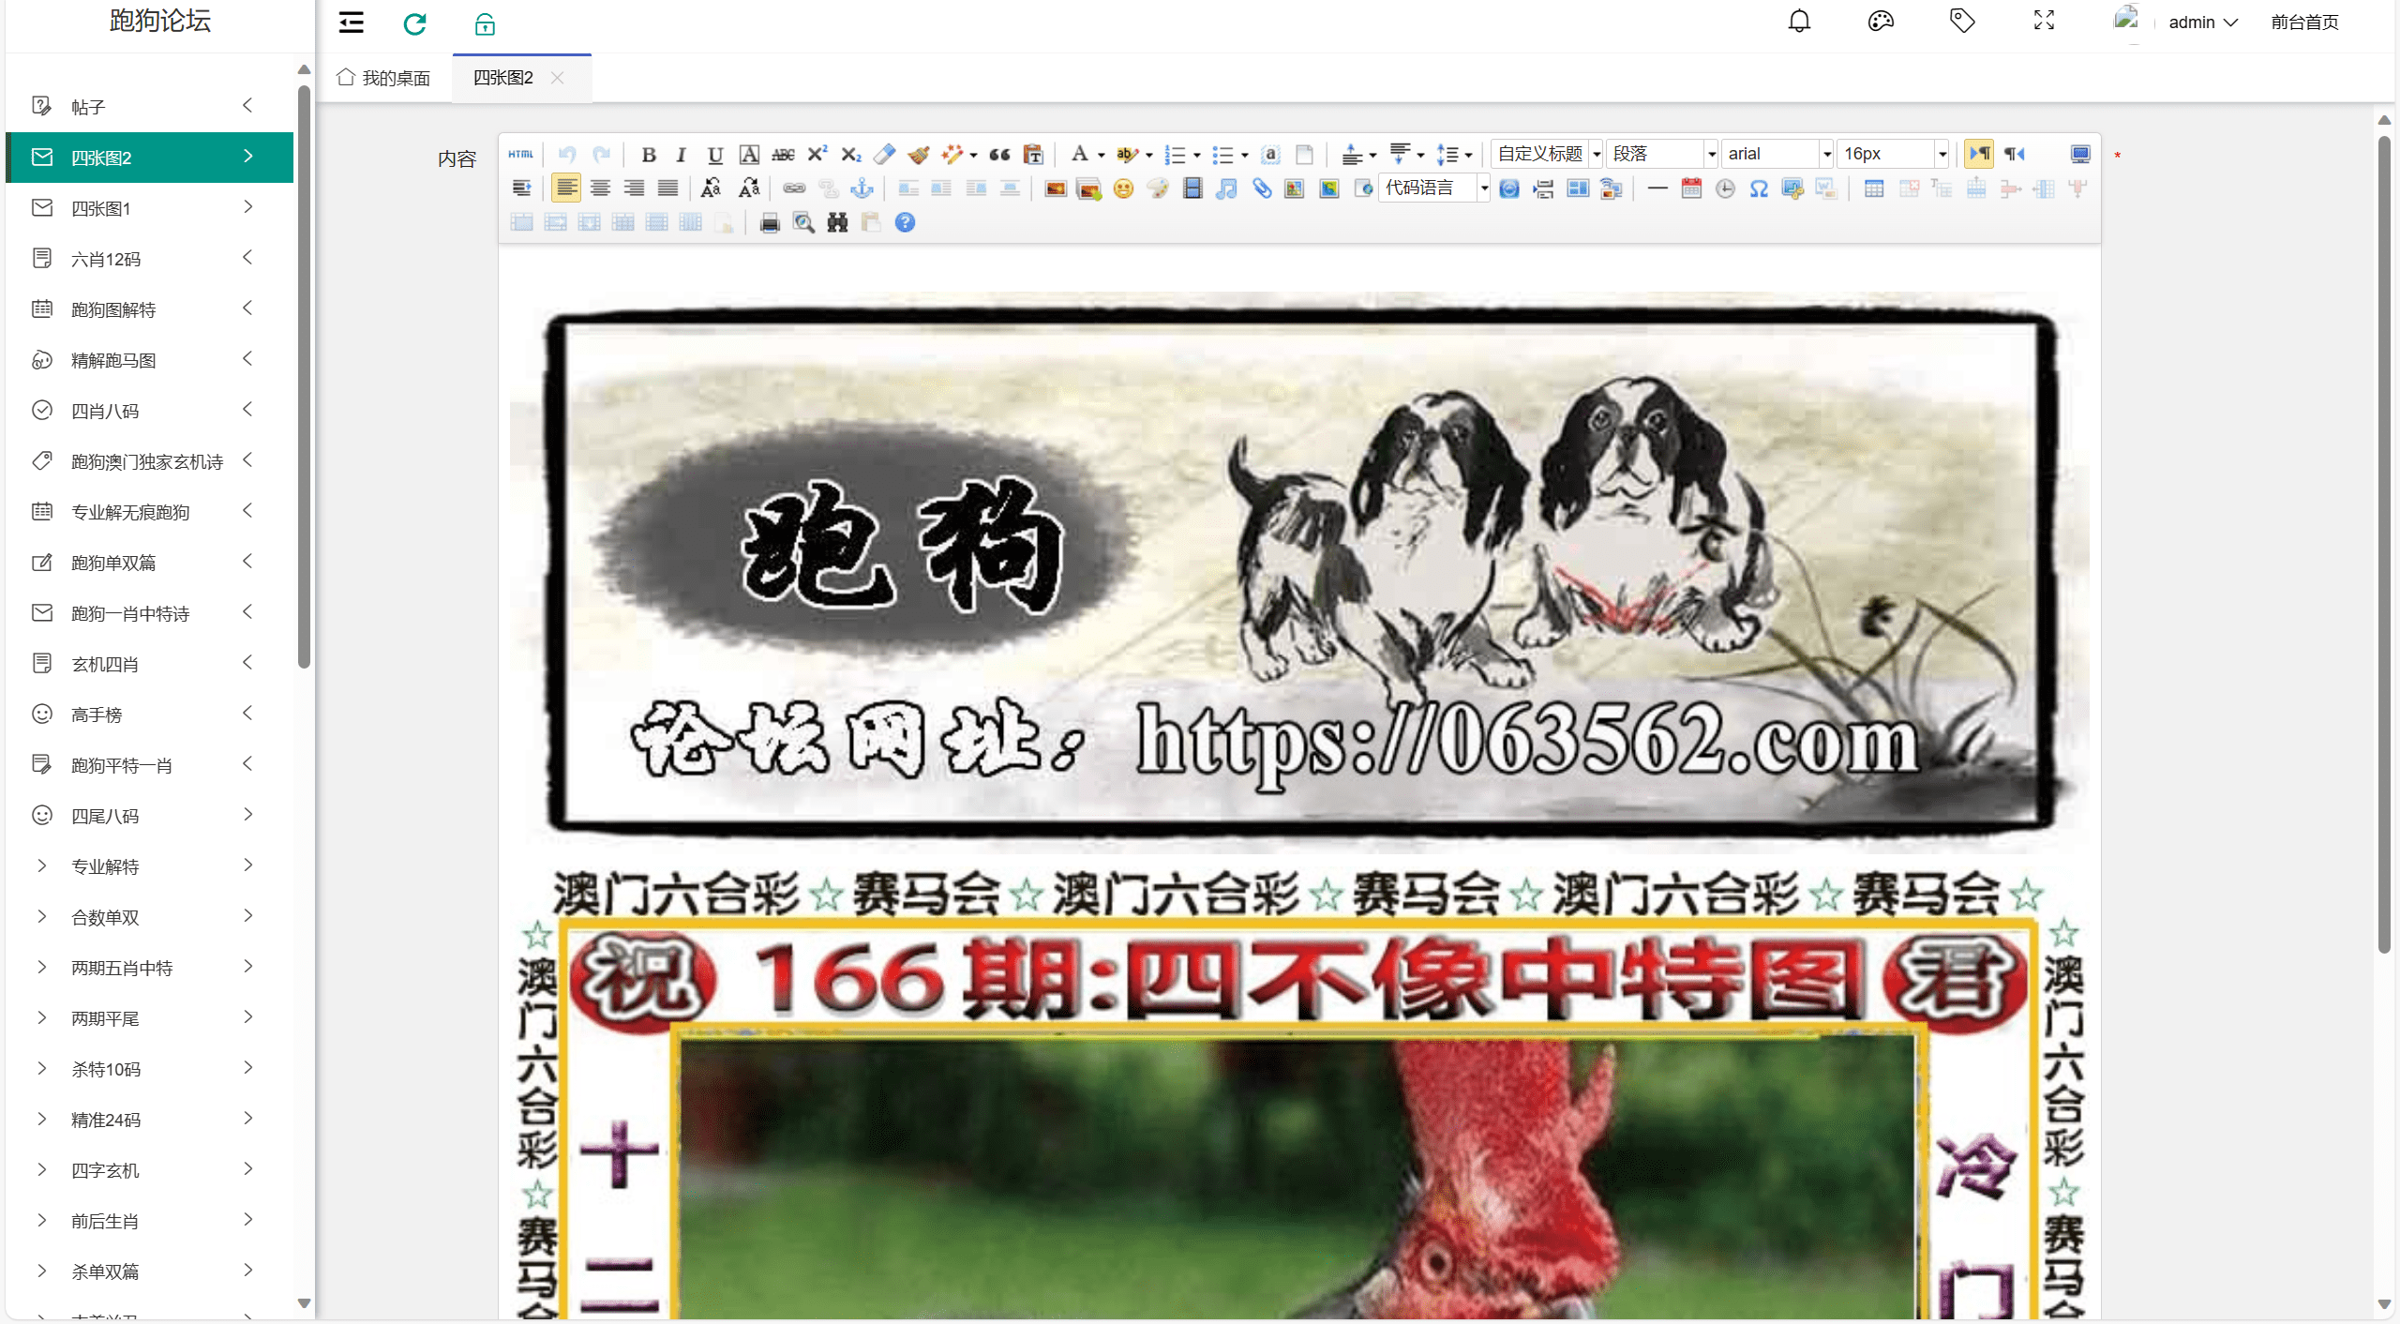
Task: Click the 前台首页 link
Action: point(2304,22)
